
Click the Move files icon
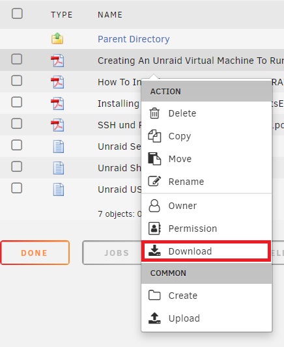pos(154,159)
